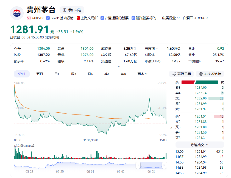This screenshot has width=231, height=178.
Task: Click the 买3 row price 1281.80
Action: pyautogui.click(x=201, y=127)
